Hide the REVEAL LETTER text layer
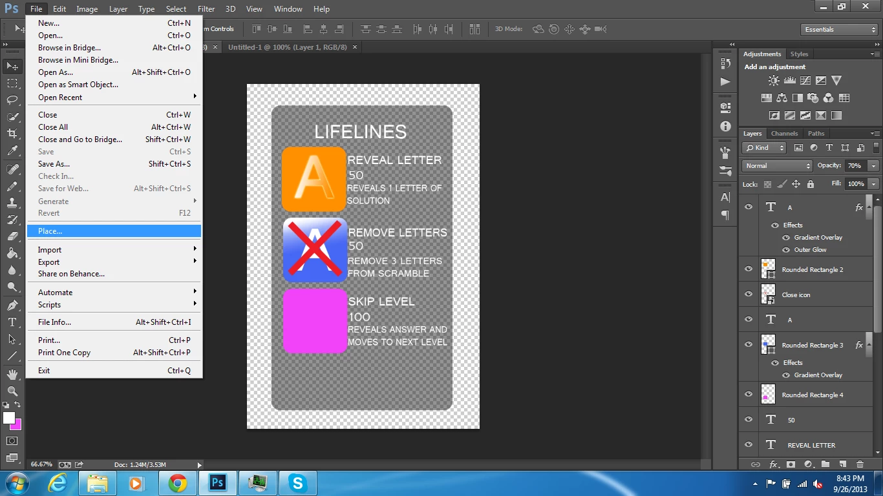This screenshot has width=883, height=496. point(749,445)
